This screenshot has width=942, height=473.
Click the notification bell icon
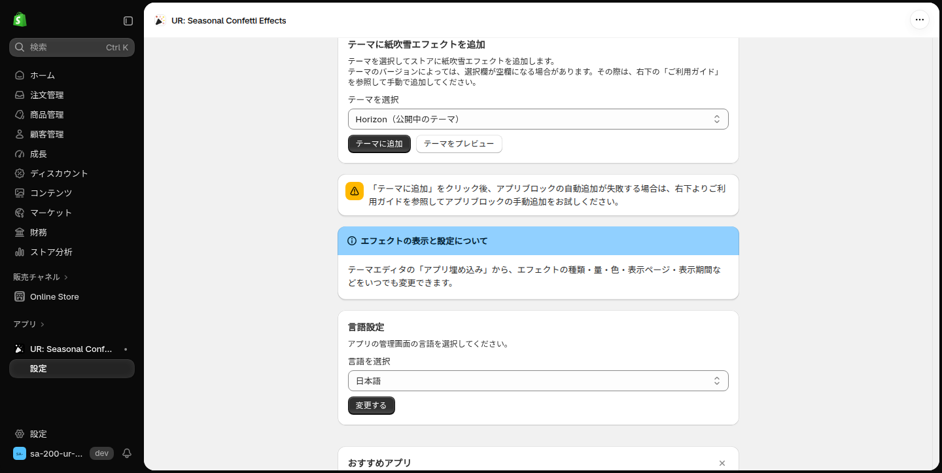point(127,453)
